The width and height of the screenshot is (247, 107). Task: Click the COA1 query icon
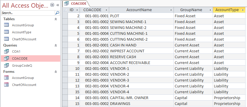[x=6, y=51]
